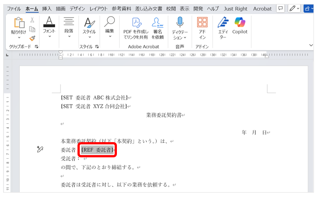Open the スタイル pane dialog launcher
This screenshot has height=198, width=318.
pyautogui.click(x=97, y=47)
